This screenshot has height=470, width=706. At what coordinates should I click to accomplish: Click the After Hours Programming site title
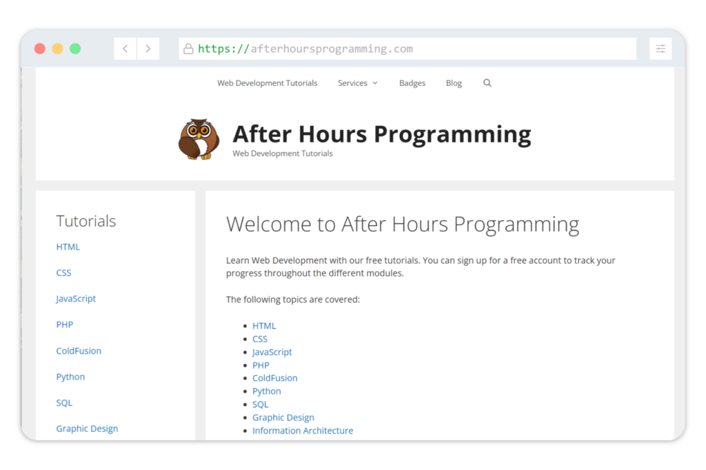(382, 134)
